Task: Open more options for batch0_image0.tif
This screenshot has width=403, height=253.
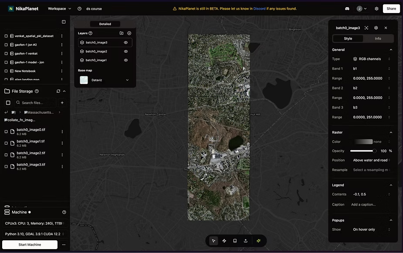Action: point(62,132)
